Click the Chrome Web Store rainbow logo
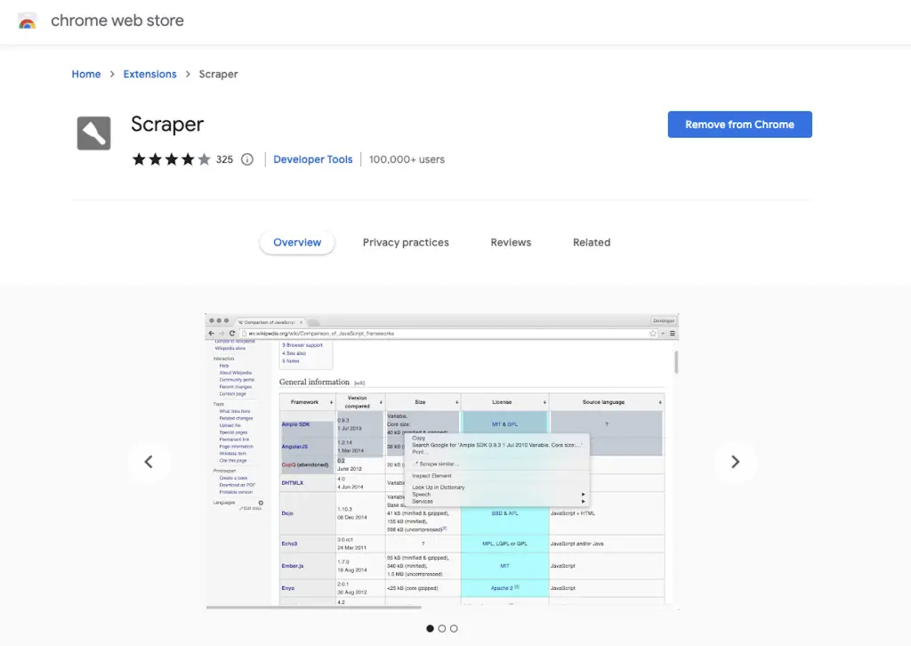The image size is (911, 646). tap(28, 21)
